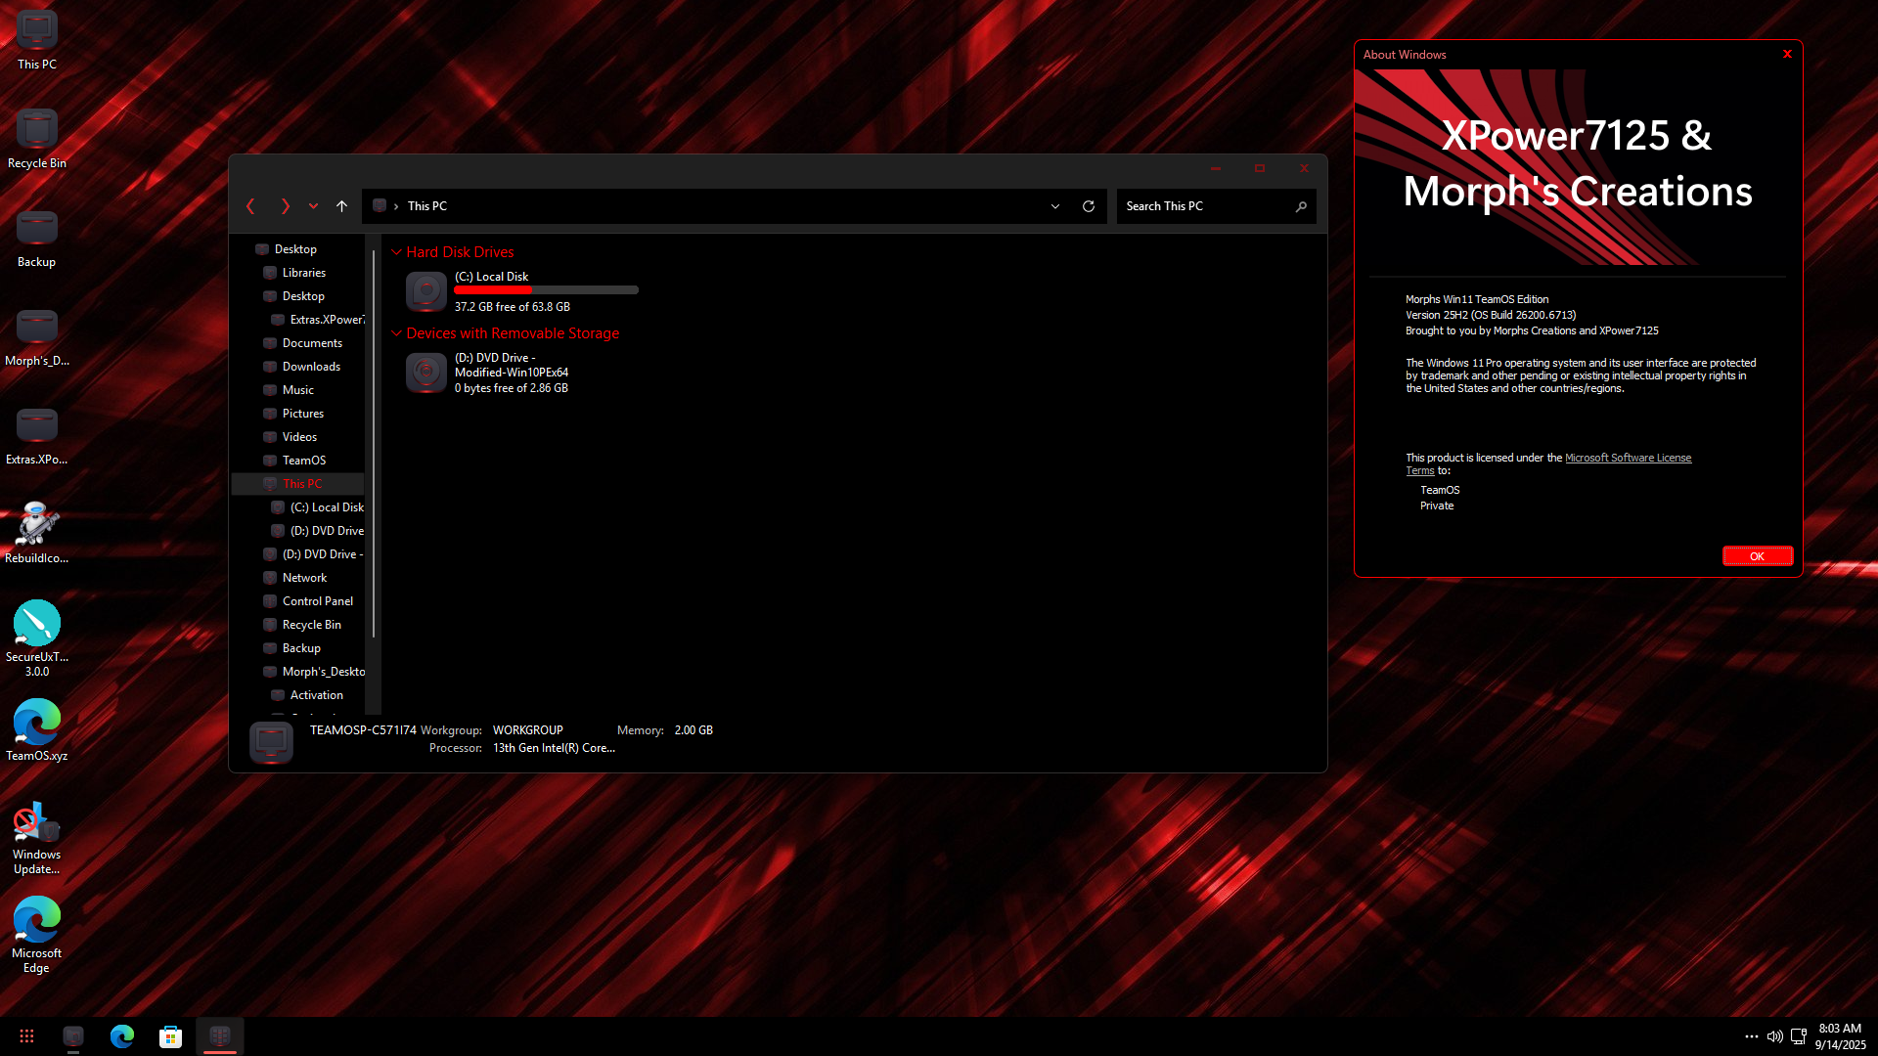This screenshot has height=1056, width=1878.
Task: Open Recycle Bin in navigation pane
Action: click(x=311, y=625)
